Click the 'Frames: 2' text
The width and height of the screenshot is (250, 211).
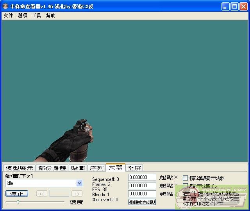[x=101, y=184]
